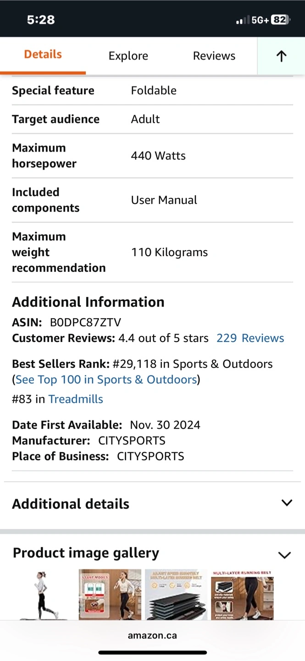Tap the battery indicator in status bar
Viewport: 305px width, 661px height.
[x=280, y=20]
